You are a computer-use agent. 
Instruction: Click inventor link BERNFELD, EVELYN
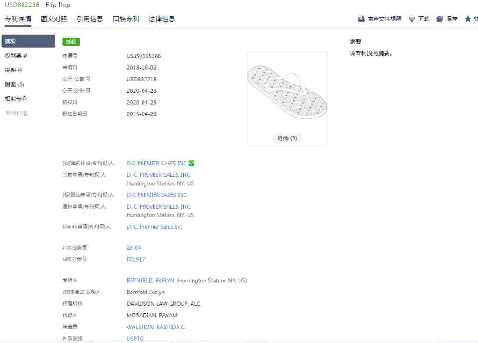(150, 281)
